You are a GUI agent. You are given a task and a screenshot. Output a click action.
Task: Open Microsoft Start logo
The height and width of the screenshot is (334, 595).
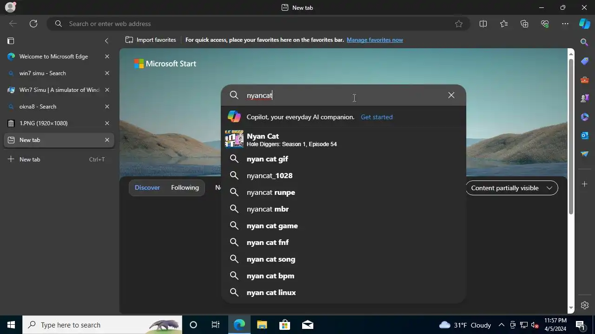[165, 64]
